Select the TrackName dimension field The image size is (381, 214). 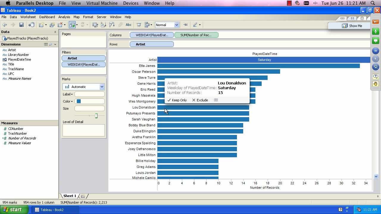[x=16, y=69]
